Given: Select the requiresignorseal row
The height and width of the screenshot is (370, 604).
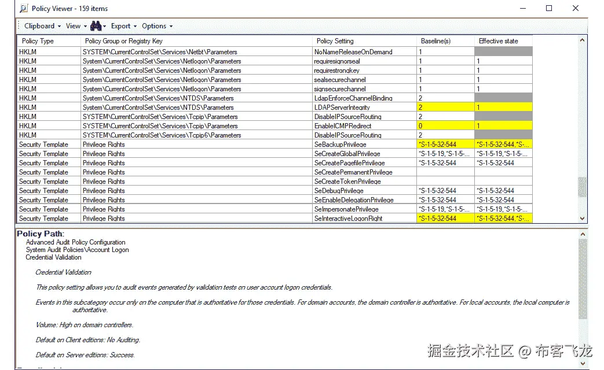Looking at the screenshot, I should pyautogui.click(x=275, y=61).
